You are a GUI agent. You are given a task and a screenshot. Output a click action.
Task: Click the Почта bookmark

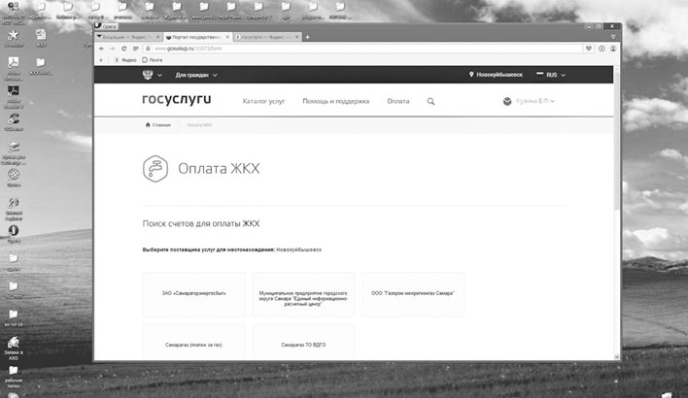pyautogui.click(x=153, y=60)
